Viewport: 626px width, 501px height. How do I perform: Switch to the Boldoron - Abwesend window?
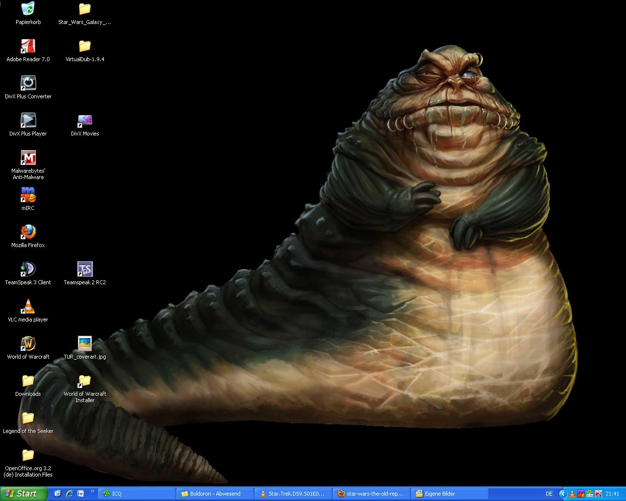pyautogui.click(x=216, y=494)
